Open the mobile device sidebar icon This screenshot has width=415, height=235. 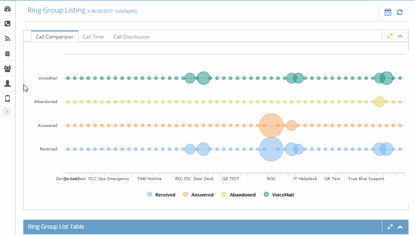click(8, 98)
